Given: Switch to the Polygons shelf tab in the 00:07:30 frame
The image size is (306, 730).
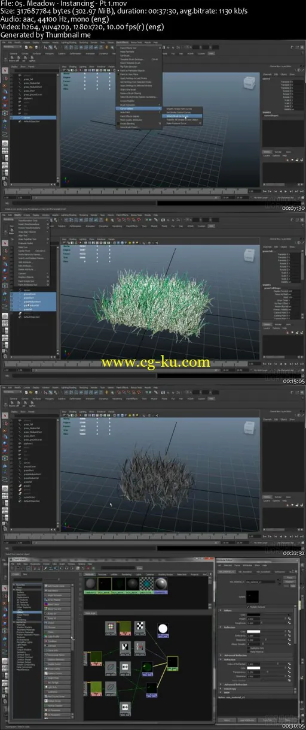Looking at the screenshot, I should [50, 54].
